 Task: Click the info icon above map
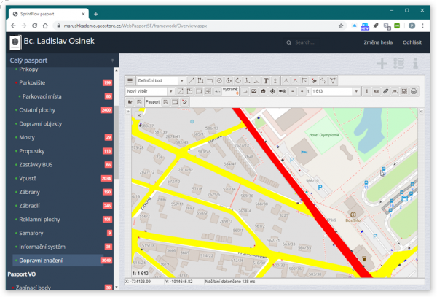[415, 64]
